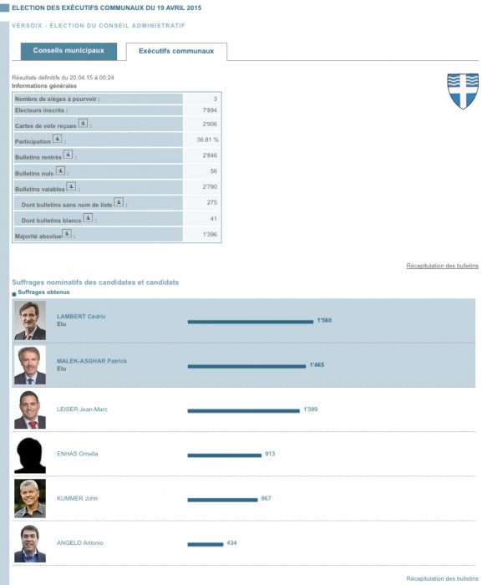Screen dimensions: 482x585
Task: Open info icon for Bulletins rentrés
Action: [x=68, y=155]
